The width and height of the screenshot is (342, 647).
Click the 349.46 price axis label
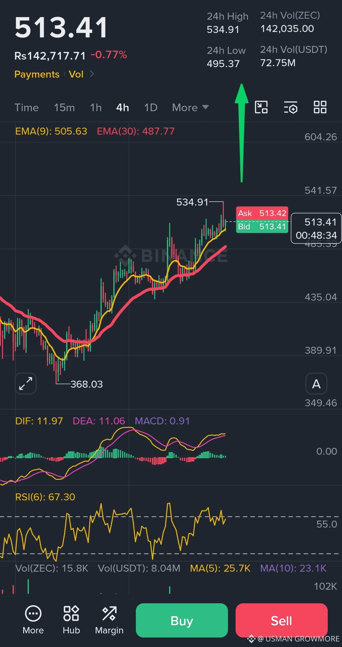320,403
